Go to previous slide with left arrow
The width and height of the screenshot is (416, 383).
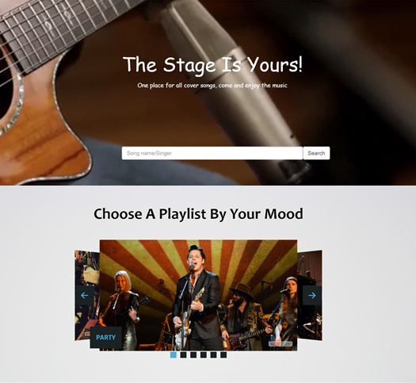[84, 295]
